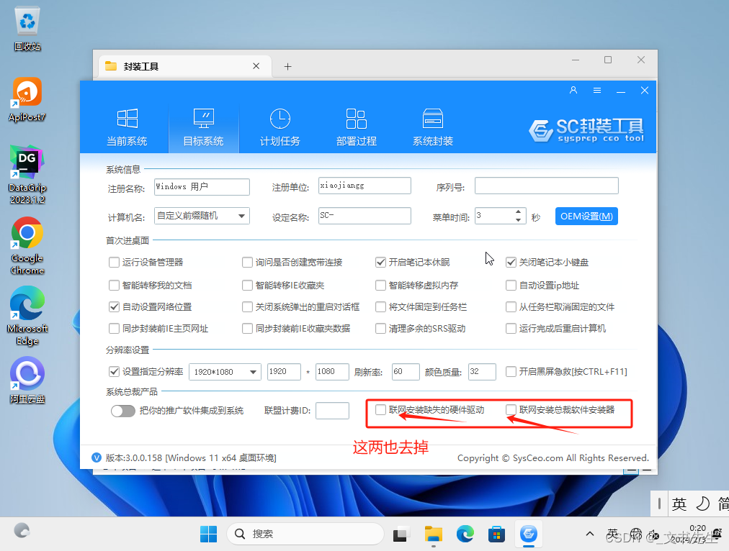Screen dimensions: 729x551
Task: Check 联网安装总裁软件安装器
Action: (x=511, y=409)
